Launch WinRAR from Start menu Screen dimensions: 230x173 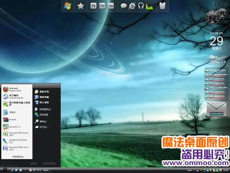click(x=17, y=119)
